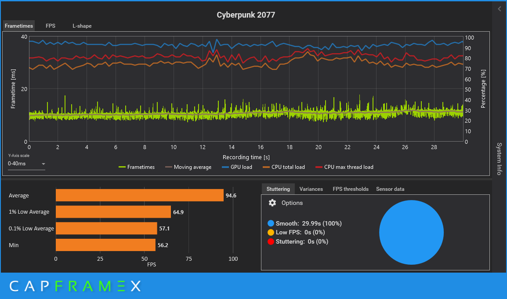Click the 1% Low Average bar
Viewport: 507px width, 299px height.
click(113, 212)
